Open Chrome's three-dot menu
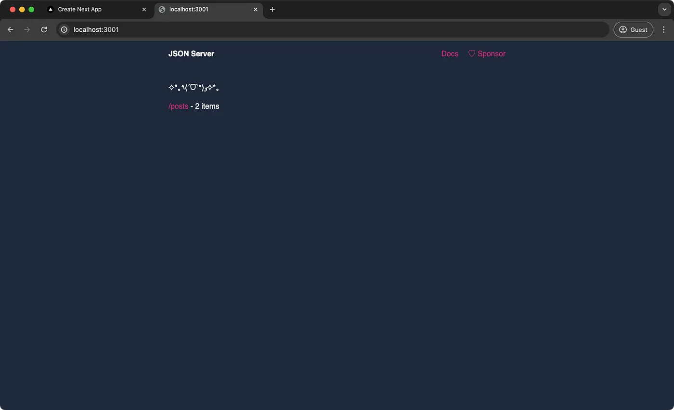The image size is (674, 410). [664, 29]
